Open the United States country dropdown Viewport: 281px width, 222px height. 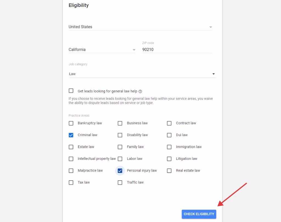coord(140,27)
